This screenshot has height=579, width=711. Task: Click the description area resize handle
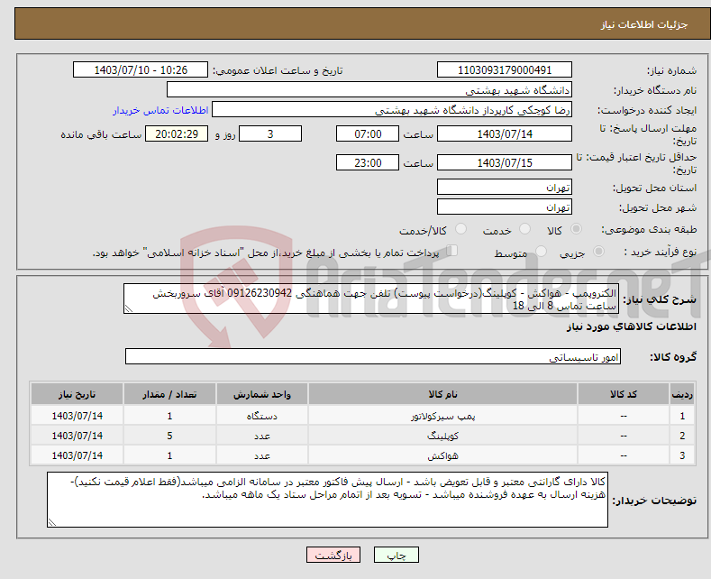click(x=129, y=308)
